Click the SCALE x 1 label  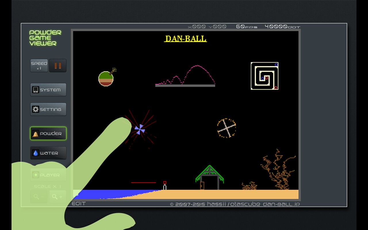(48, 186)
